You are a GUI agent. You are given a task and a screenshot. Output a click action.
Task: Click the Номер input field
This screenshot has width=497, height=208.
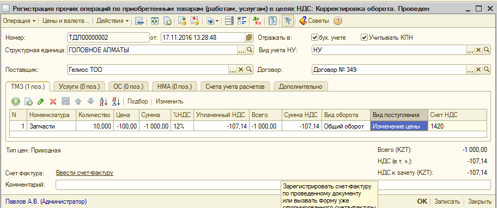[108, 38]
